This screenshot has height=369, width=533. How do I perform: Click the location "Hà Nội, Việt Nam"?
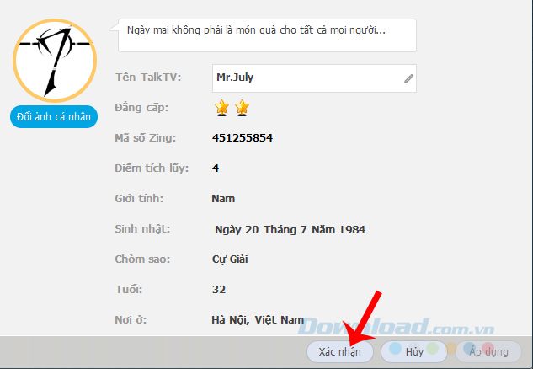tap(258, 319)
